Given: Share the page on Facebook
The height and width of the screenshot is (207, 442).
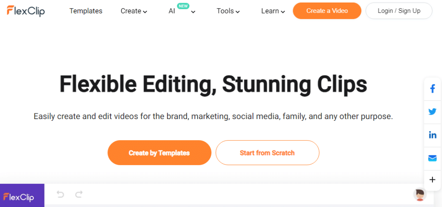Looking at the screenshot, I should [432, 89].
